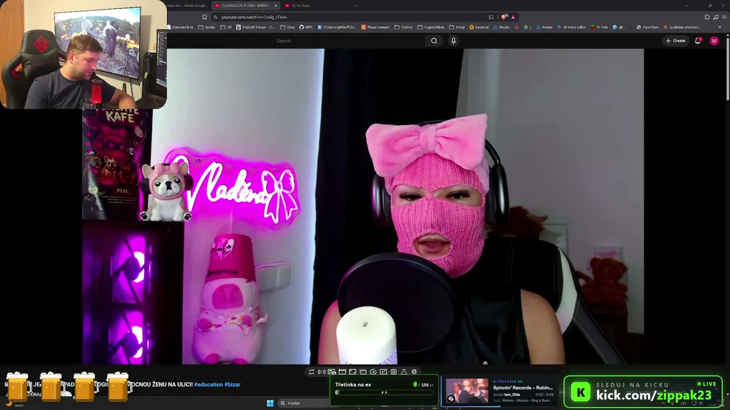
Task: Open the Společně vytvoření bookmark
Action: coord(682,27)
